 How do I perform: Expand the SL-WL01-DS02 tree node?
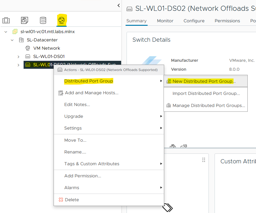click(x=18, y=65)
